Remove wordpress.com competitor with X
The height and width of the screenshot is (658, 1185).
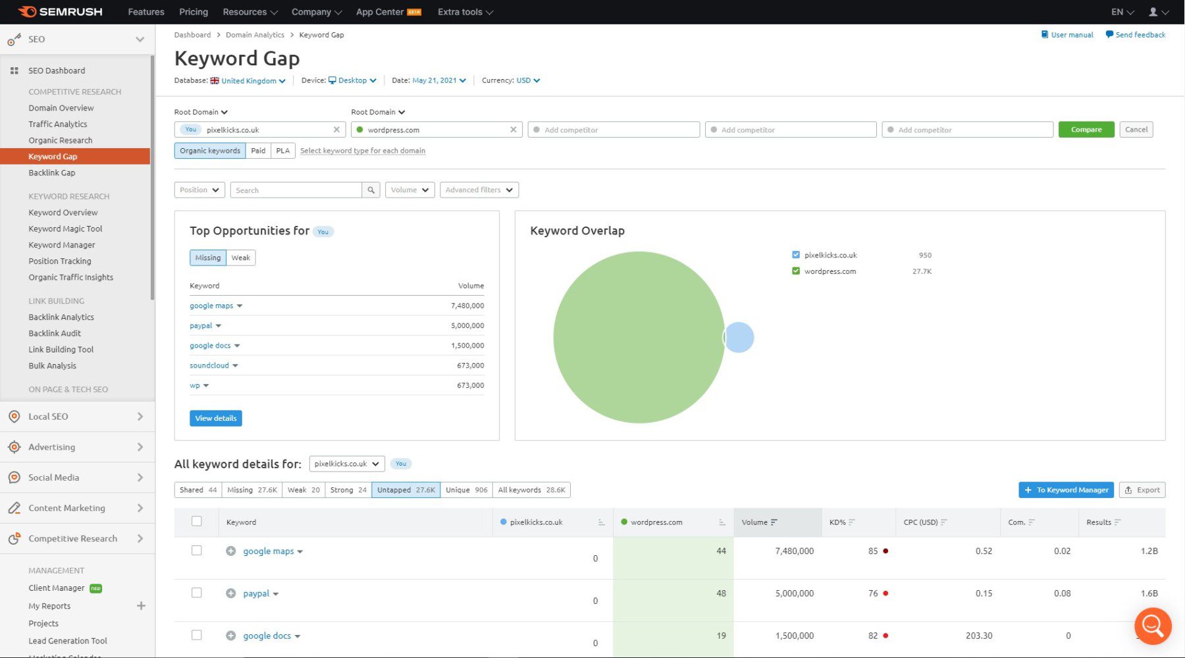click(513, 130)
